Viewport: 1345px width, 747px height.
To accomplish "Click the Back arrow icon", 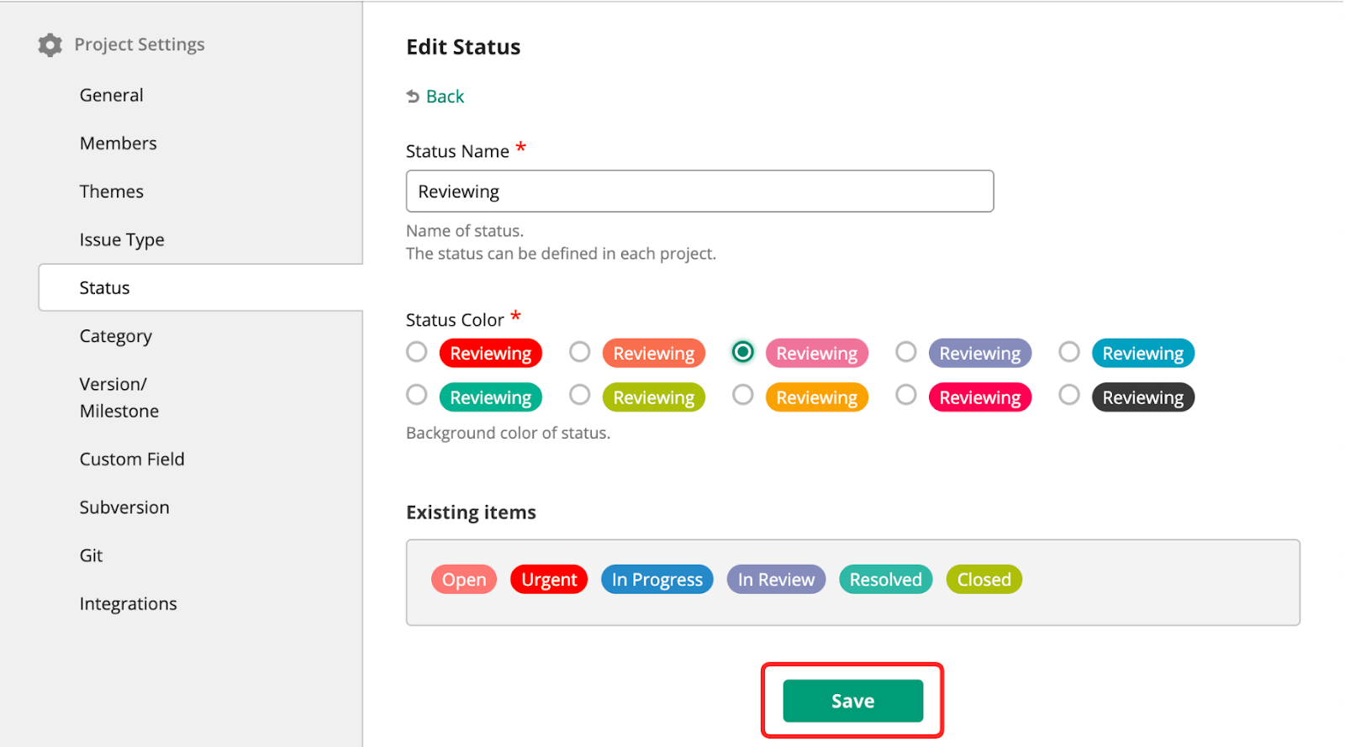I will pos(413,97).
